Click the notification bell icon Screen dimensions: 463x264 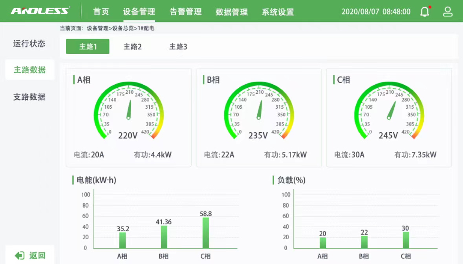click(425, 12)
